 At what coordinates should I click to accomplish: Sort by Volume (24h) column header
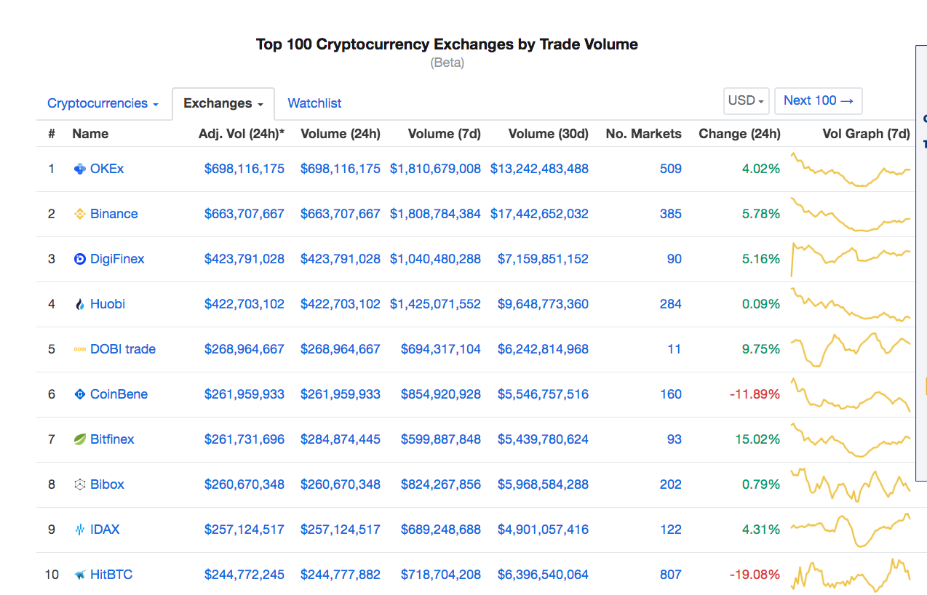coord(341,134)
